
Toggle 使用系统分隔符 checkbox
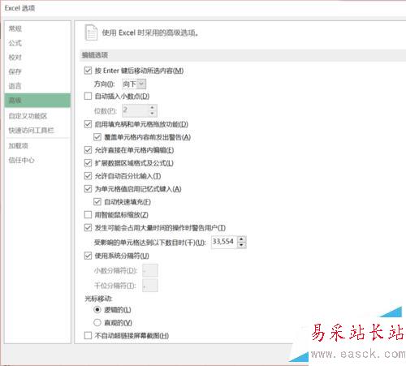click(88, 256)
